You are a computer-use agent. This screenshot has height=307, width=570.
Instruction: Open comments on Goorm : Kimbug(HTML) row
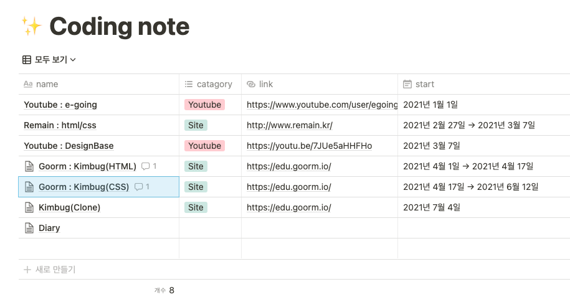[149, 166]
